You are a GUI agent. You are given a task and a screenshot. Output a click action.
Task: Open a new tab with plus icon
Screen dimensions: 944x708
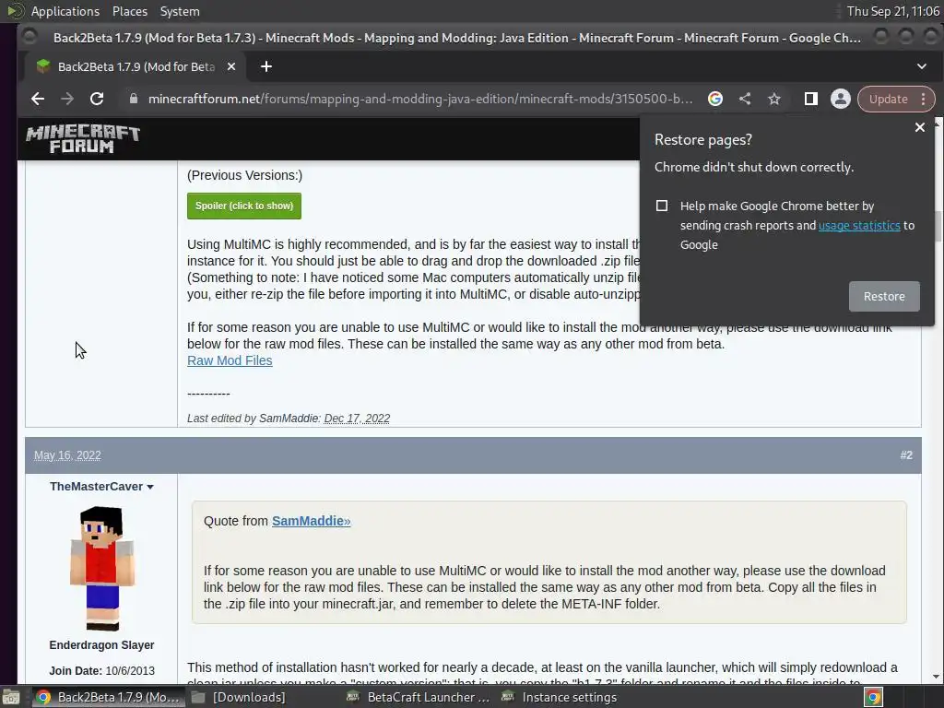pos(266,66)
